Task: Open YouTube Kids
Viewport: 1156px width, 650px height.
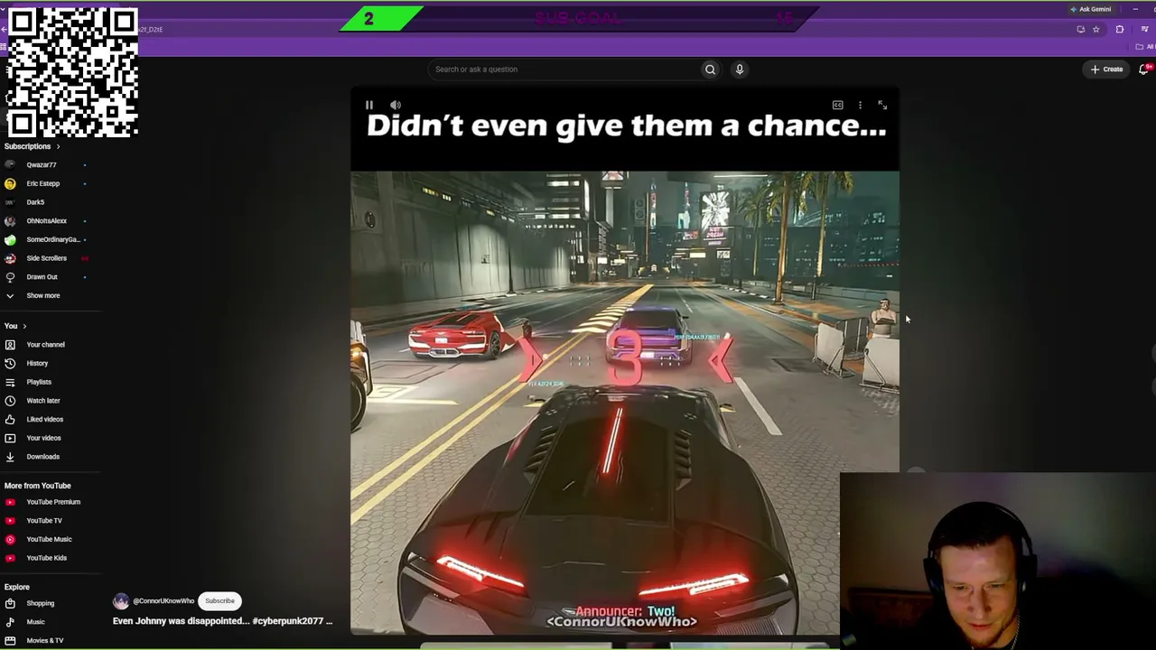Action: pyautogui.click(x=45, y=558)
